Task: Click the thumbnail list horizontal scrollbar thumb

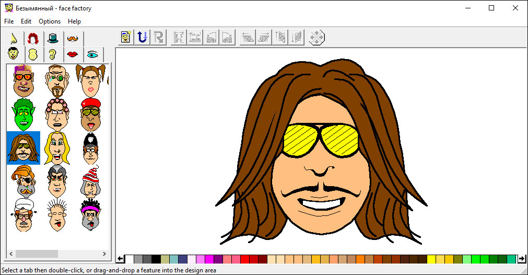Action: tap(37, 254)
